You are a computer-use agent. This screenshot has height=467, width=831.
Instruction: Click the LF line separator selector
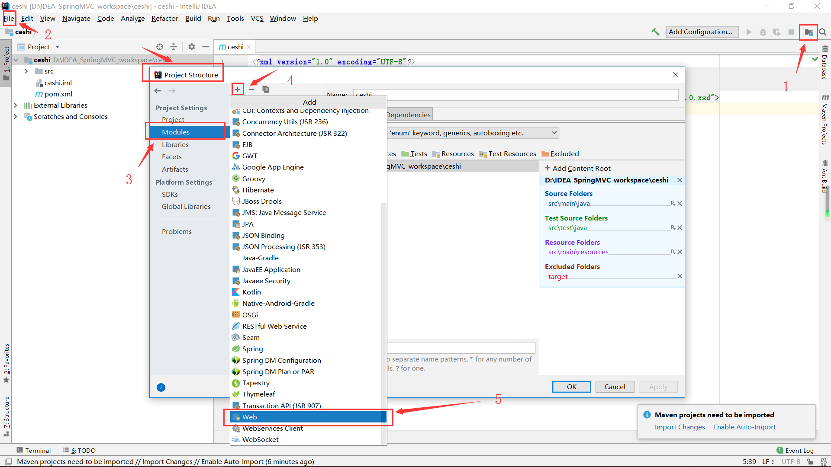coord(768,461)
